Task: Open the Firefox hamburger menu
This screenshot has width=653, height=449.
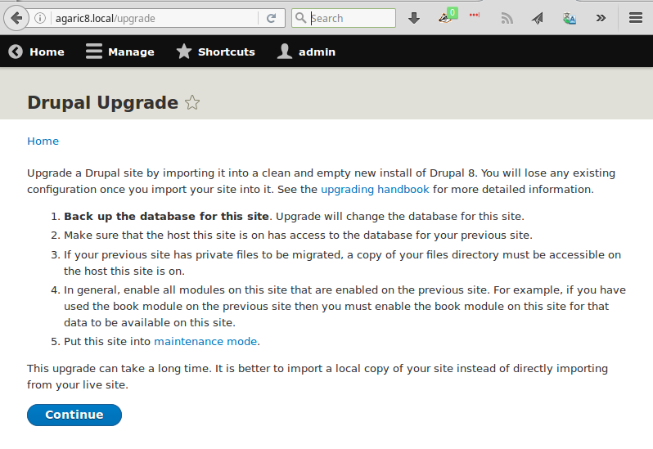Action: [x=635, y=18]
